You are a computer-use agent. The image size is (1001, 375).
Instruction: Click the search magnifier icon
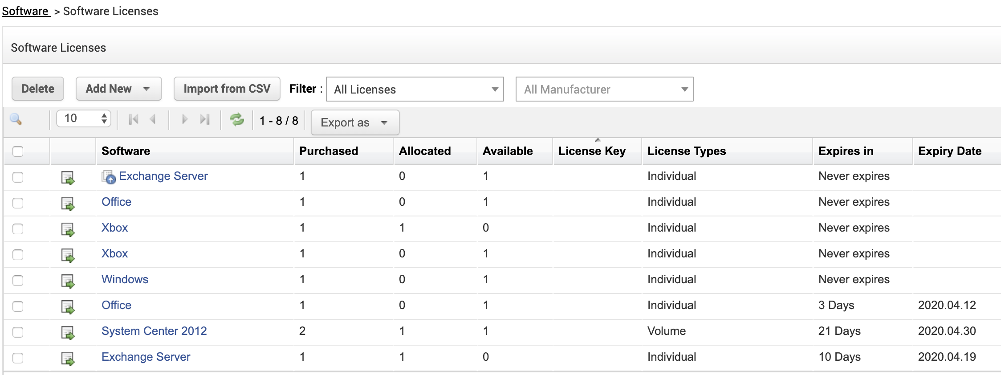tap(16, 119)
